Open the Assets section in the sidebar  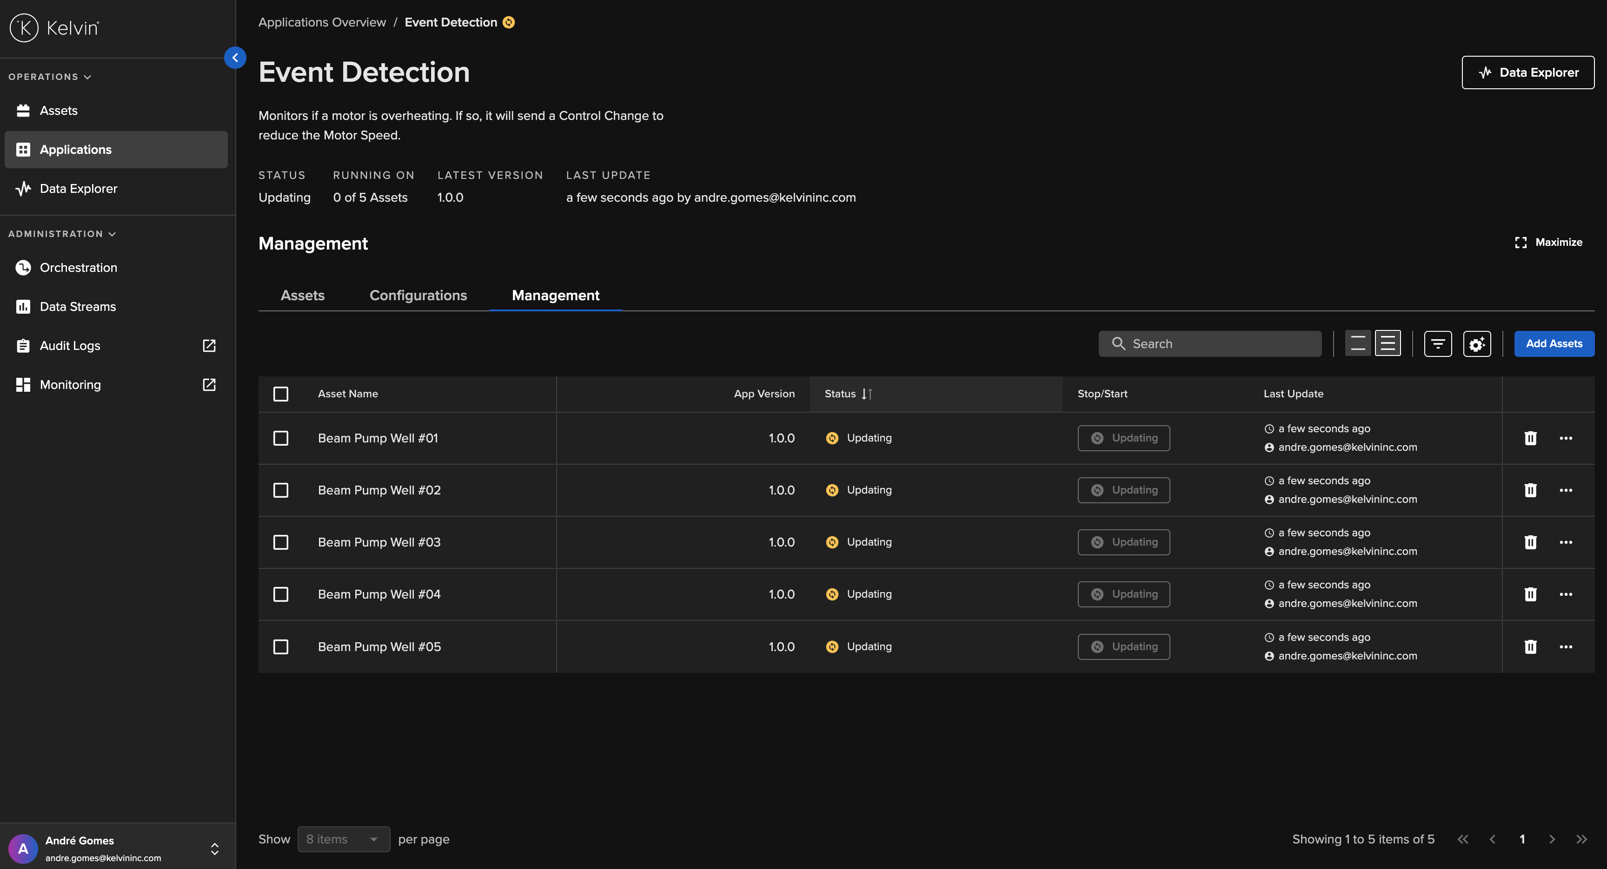pos(59,110)
